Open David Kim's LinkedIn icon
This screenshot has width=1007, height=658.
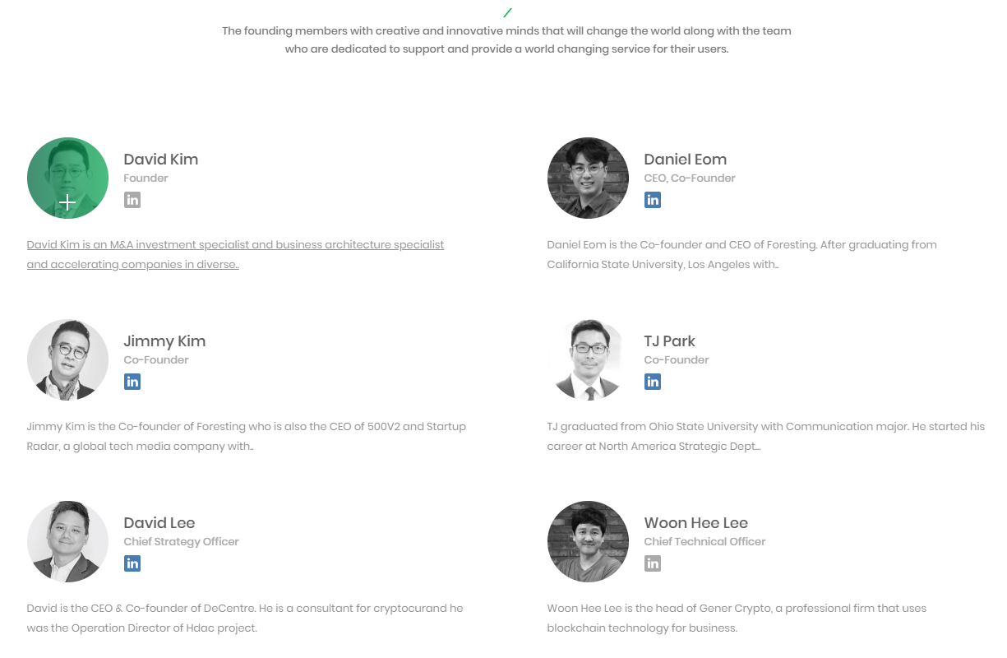tap(132, 200)
